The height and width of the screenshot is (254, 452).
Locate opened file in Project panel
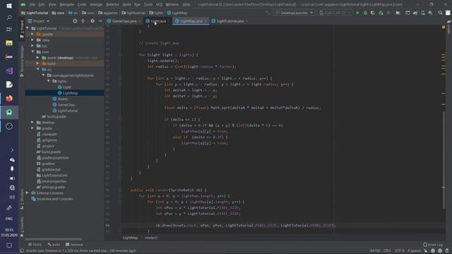(75, 21)
